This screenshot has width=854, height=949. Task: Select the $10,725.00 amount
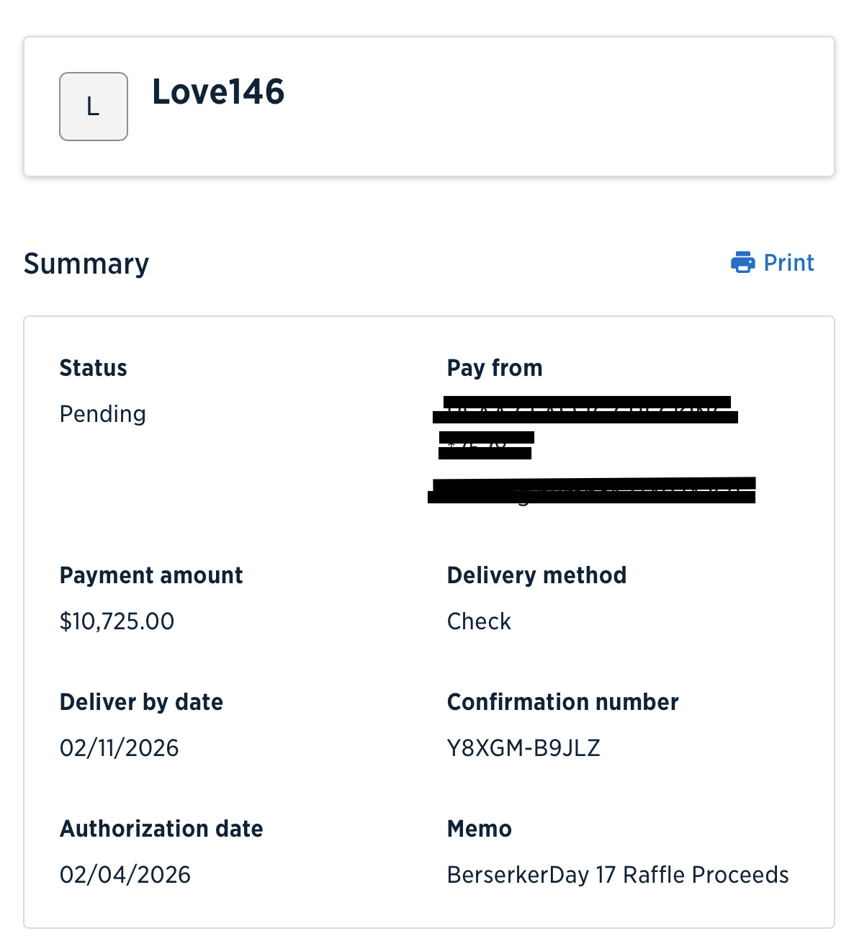(x=117, y=621)
